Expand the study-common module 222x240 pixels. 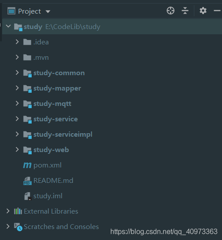[17, 73]
